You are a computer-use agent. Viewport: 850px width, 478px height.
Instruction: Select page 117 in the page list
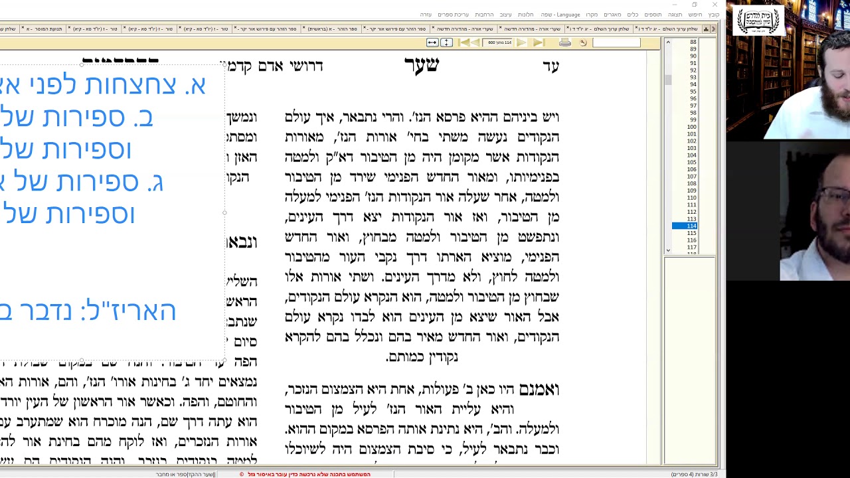tap(691, 248)
